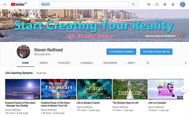This screenshot has height=117, width=189.
Task: Open the notifications bell
Action: [173, 5]
